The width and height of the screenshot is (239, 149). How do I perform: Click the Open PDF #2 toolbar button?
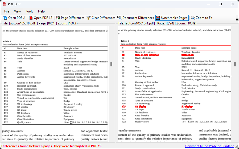click(x=40, y=18)
